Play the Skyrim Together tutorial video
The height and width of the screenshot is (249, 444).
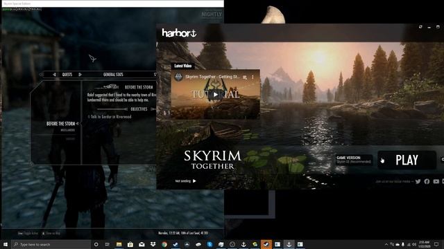pos(216,95)
